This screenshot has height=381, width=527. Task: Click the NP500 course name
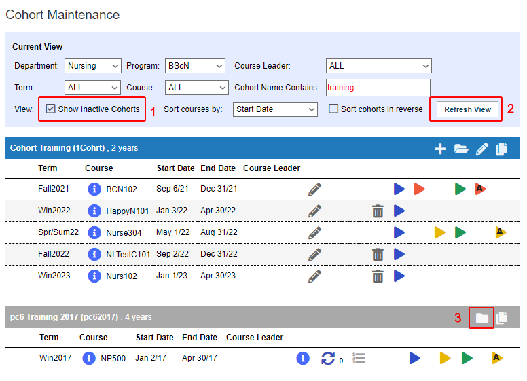(x=113, y=359)
